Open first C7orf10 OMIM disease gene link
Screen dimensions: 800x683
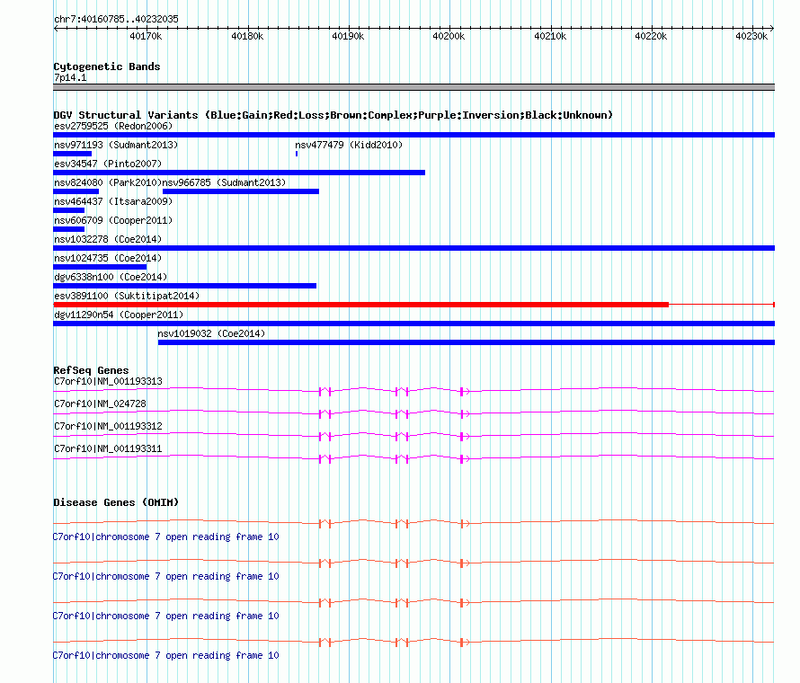click(165, 537)
